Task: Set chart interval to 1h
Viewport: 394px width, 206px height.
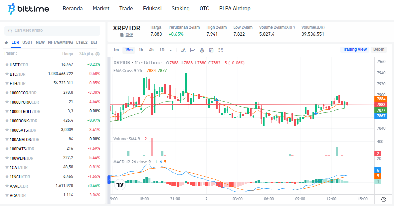Action: (x=141, y=50)
